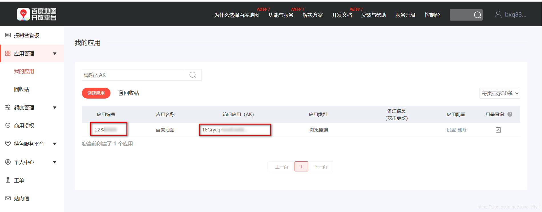Open the 回收站 link next to 创建应用

[x=132, y=93]
